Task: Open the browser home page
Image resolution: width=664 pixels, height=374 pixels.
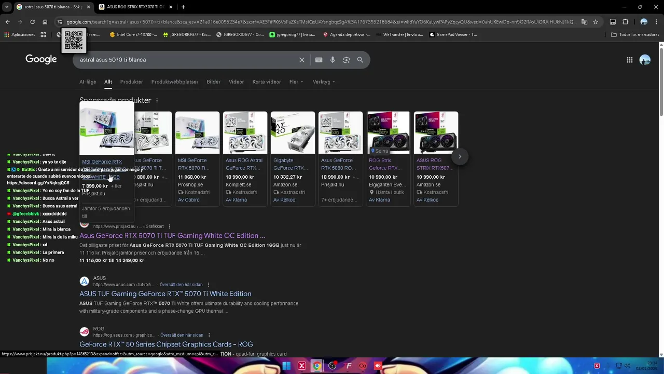Action: click(45, 22)
